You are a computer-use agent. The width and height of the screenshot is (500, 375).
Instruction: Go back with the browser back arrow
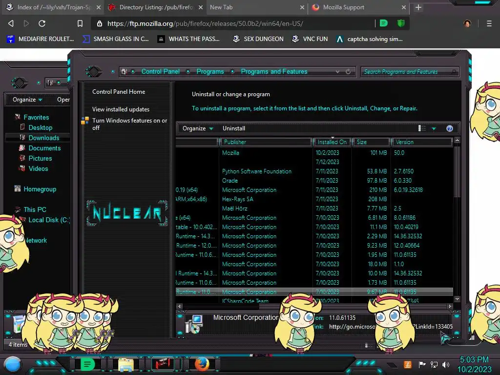click(11, 23)
